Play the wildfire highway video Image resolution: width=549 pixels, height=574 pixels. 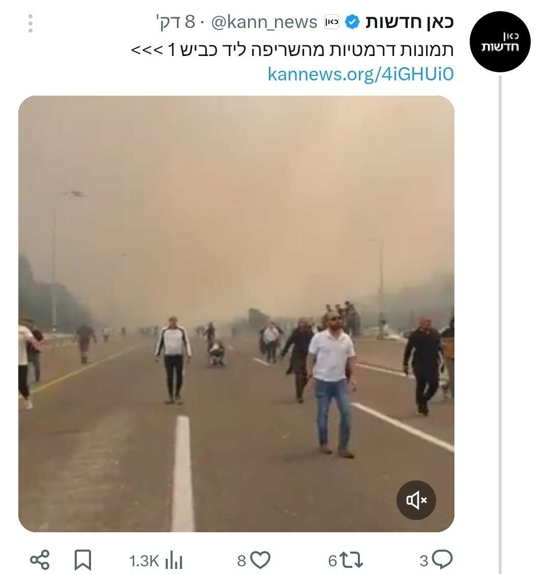236,314
